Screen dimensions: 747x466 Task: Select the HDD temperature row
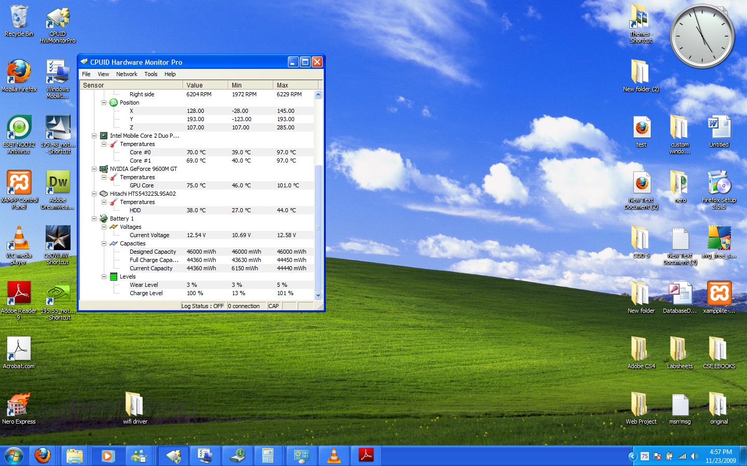197,210
